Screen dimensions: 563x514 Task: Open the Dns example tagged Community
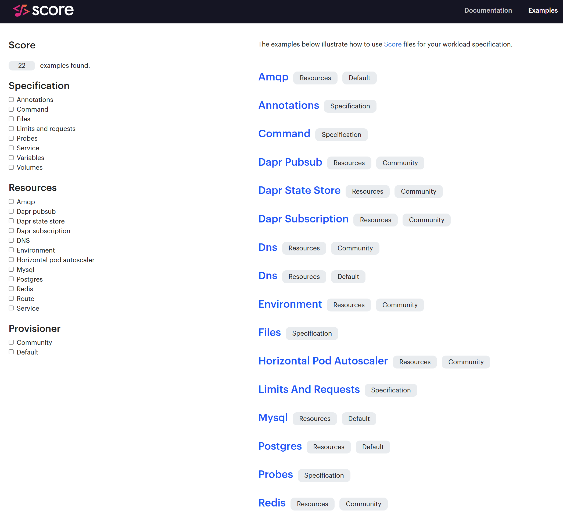pyautogui.click(x=268, y=247)
